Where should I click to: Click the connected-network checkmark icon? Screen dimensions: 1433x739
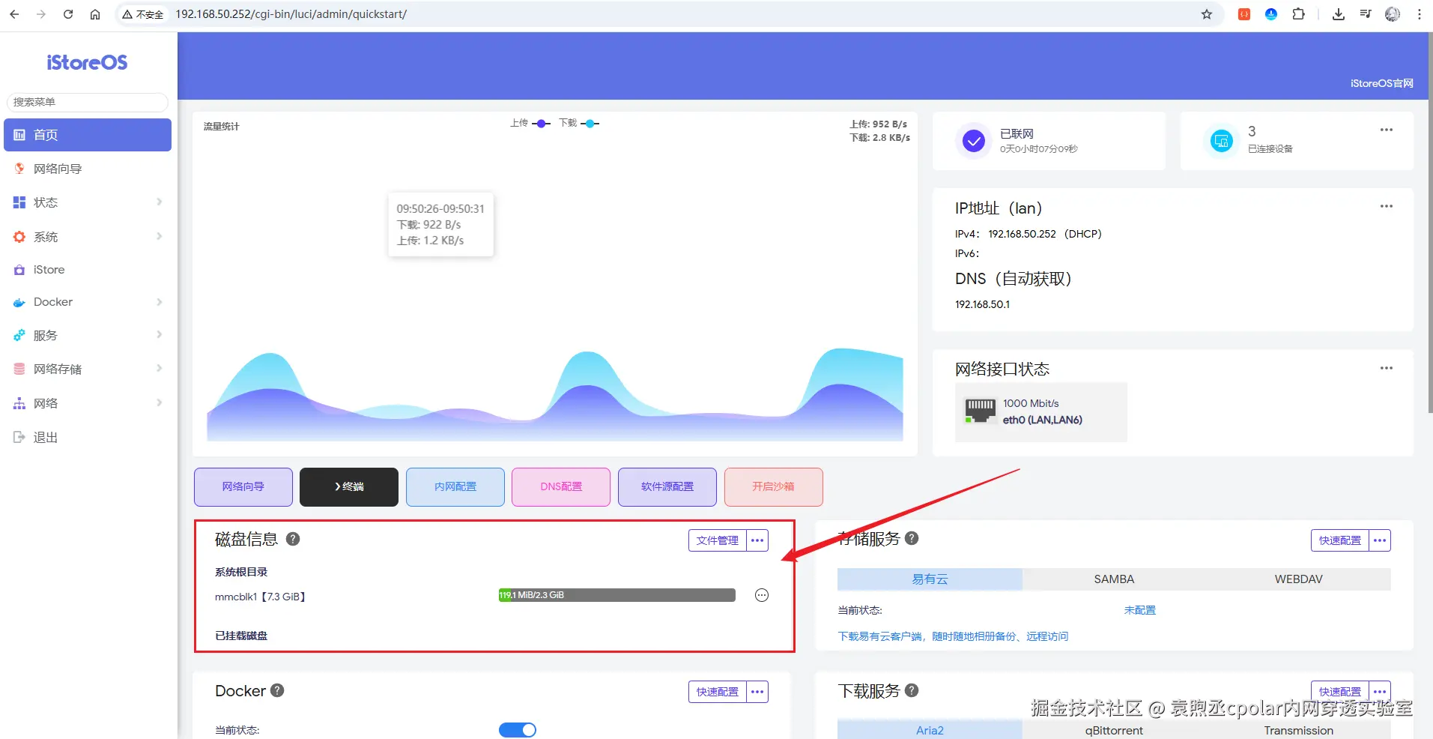(x=973, y=140)
